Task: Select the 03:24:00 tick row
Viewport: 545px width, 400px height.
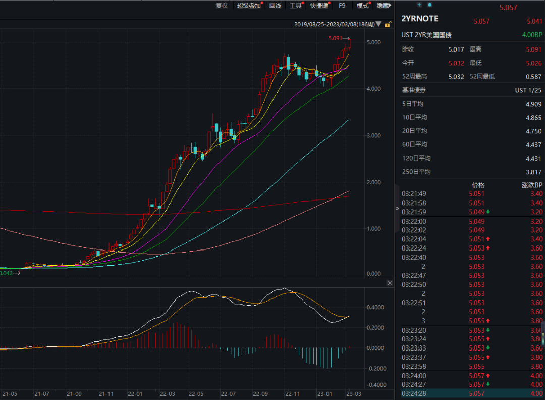Action: point(472,376)
